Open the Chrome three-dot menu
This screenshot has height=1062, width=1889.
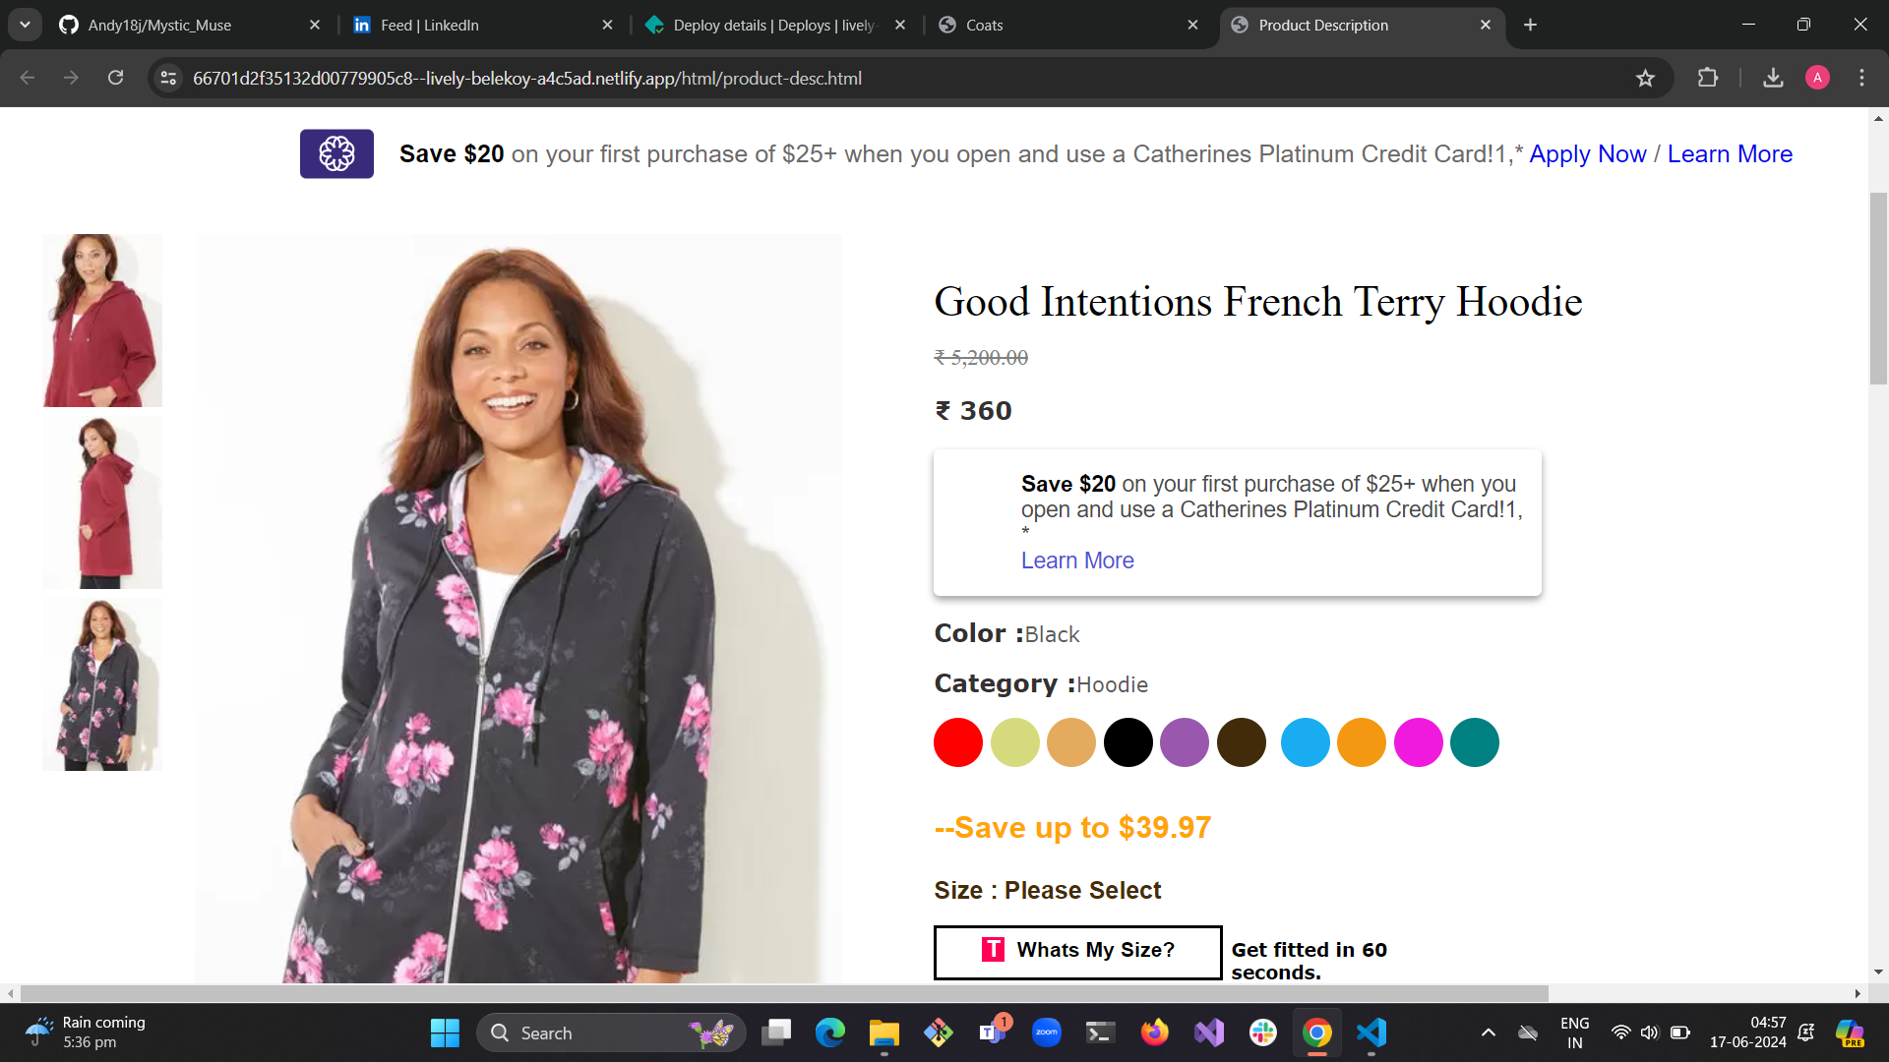(x=1861, y=78)
